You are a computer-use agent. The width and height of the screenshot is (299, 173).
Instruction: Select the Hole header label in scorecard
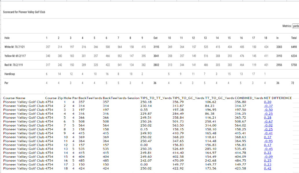(x=7, y=38)
